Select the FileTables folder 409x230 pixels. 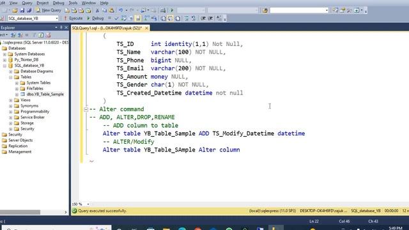click(x=35, y=89)
